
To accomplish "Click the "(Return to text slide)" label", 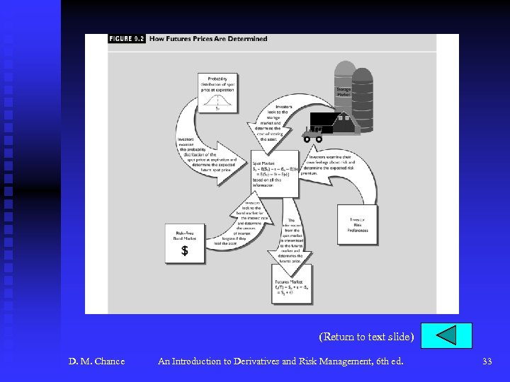I will 366,337.
